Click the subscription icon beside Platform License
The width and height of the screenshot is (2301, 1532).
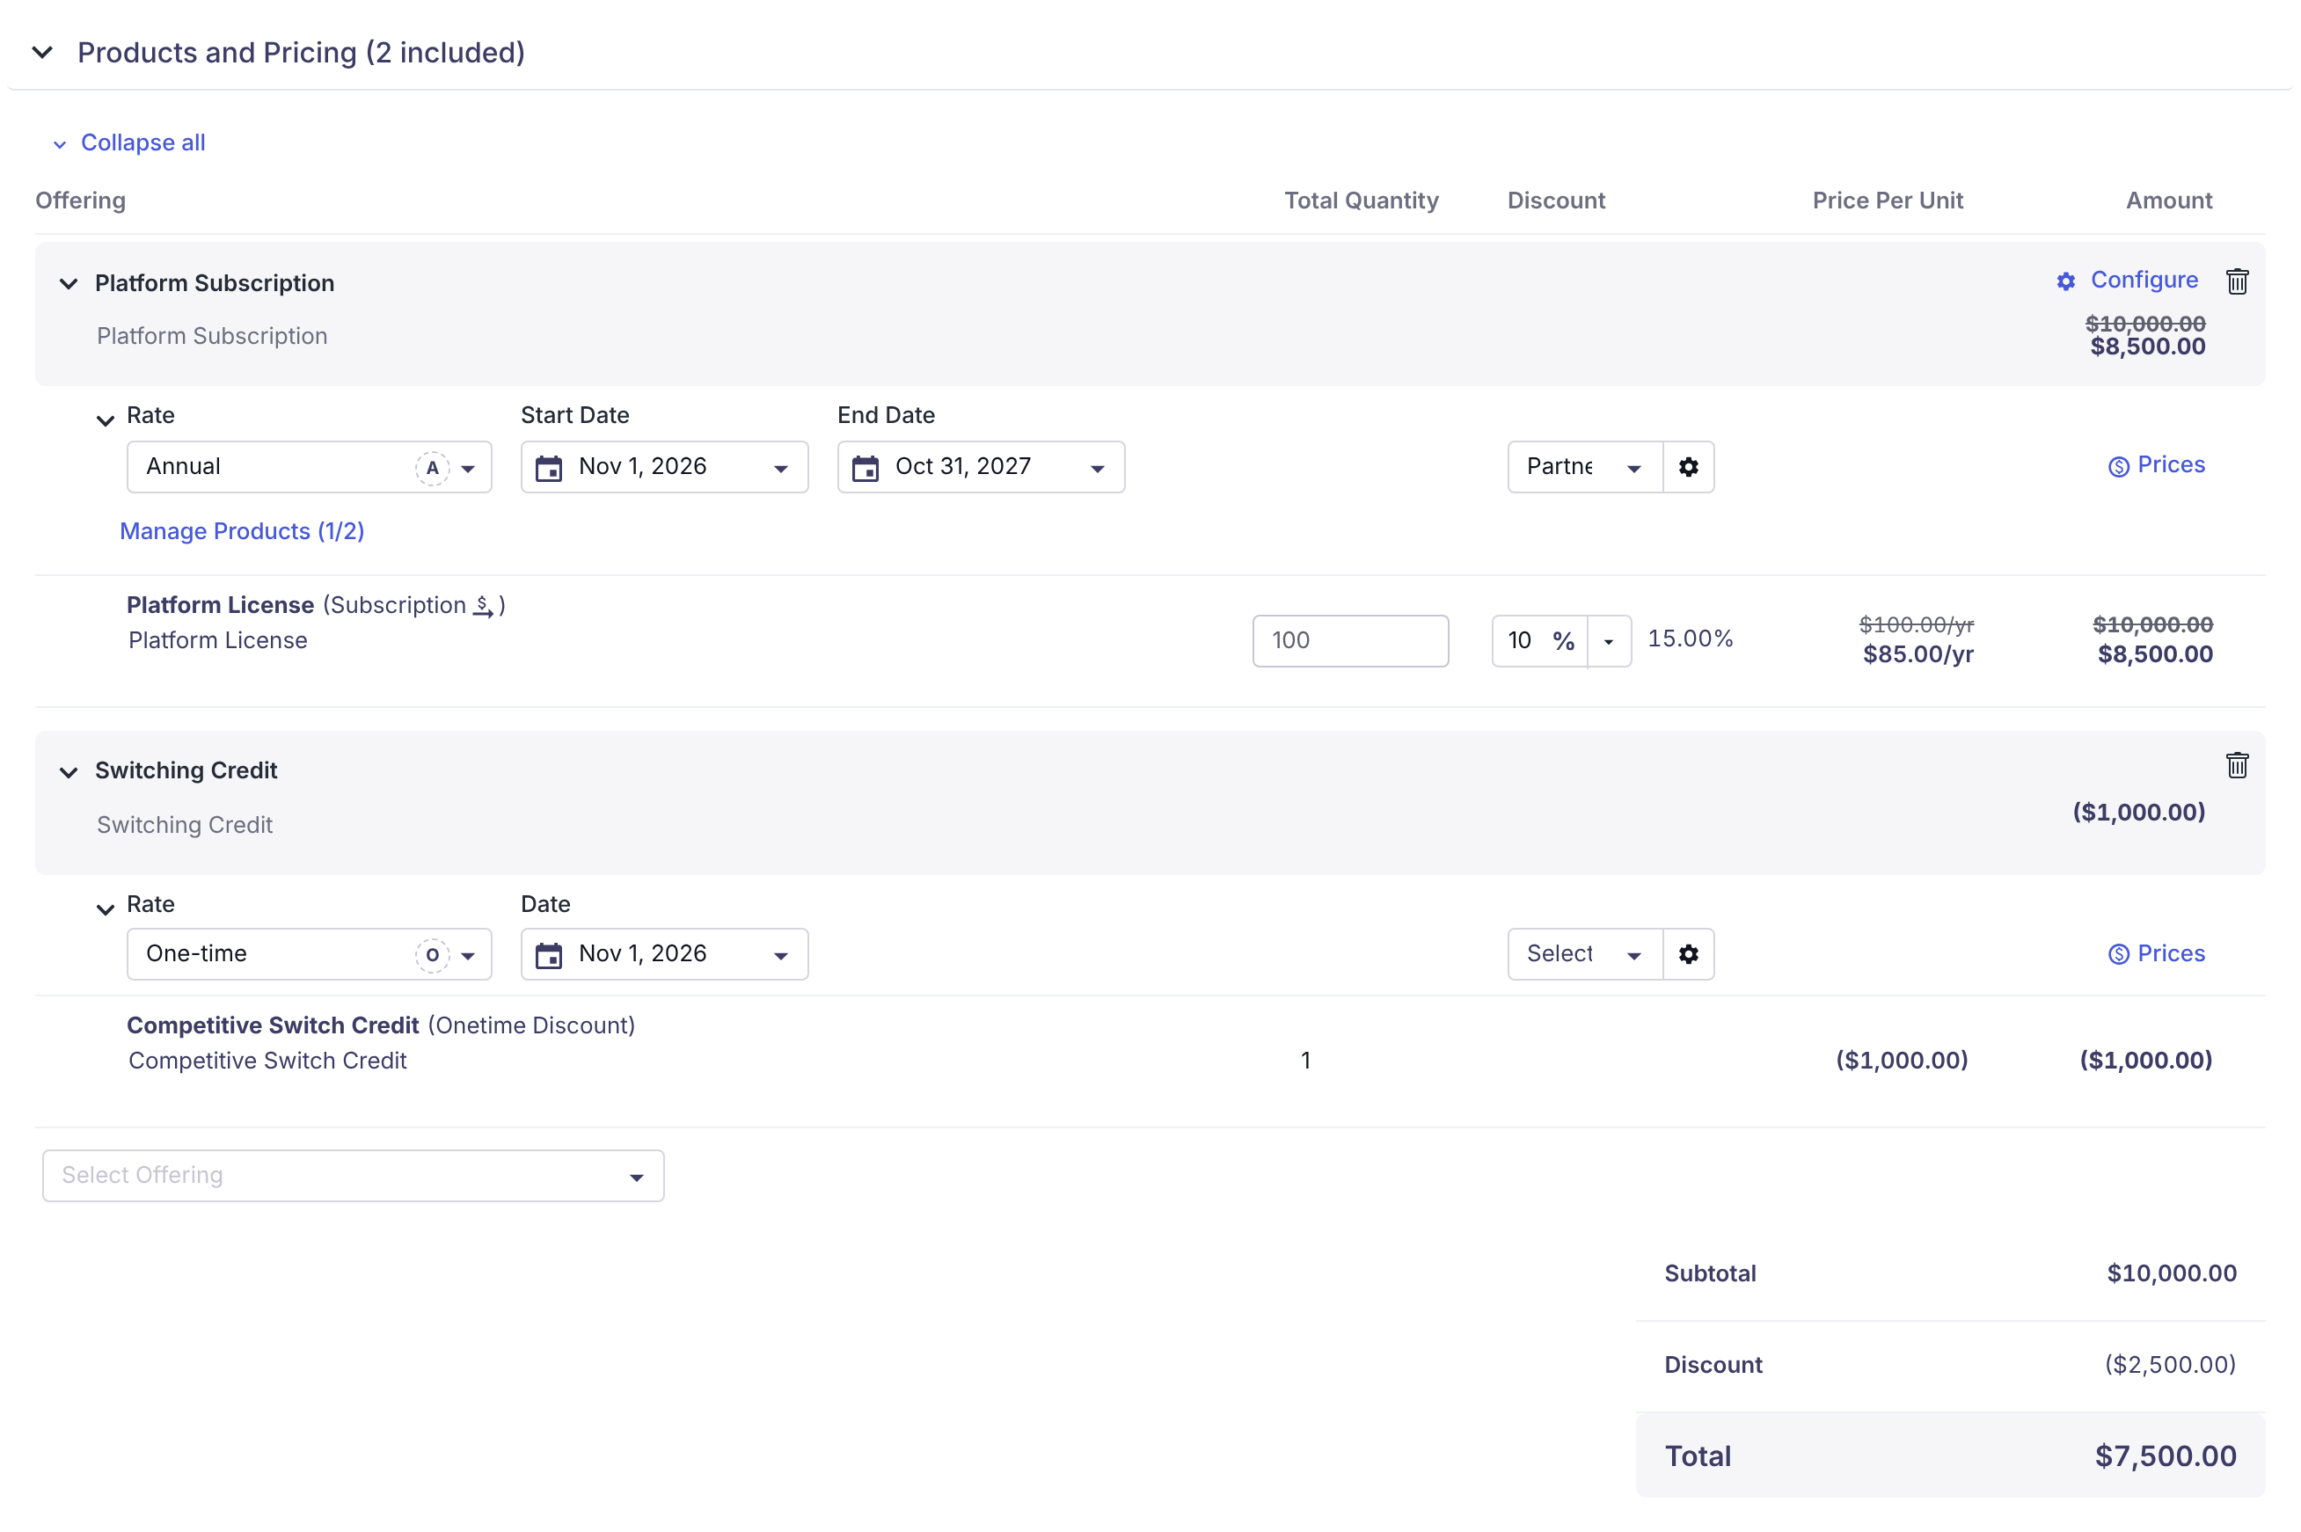click(483, 606)
